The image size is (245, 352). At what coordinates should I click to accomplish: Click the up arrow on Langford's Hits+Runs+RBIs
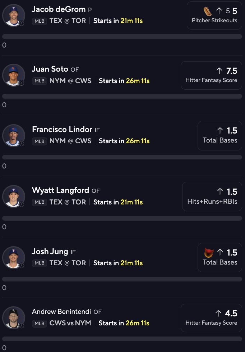(x=220, y=191)
